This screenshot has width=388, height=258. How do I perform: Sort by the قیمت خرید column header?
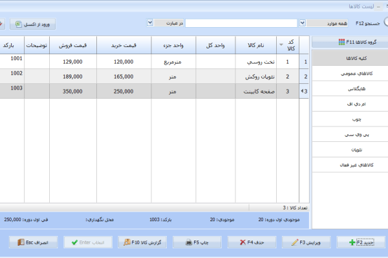coord(124,45)
